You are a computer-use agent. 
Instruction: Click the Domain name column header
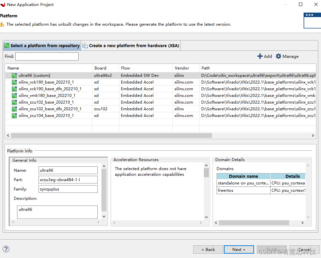pos(243,176)
